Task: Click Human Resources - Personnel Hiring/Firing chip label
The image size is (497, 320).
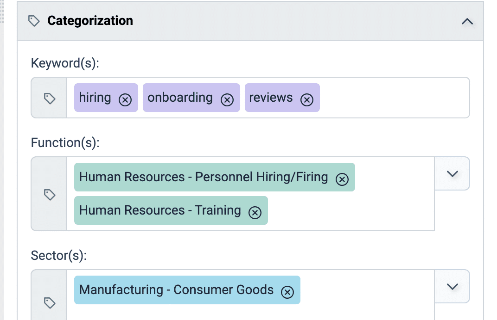Action: (x=204, y=177)
